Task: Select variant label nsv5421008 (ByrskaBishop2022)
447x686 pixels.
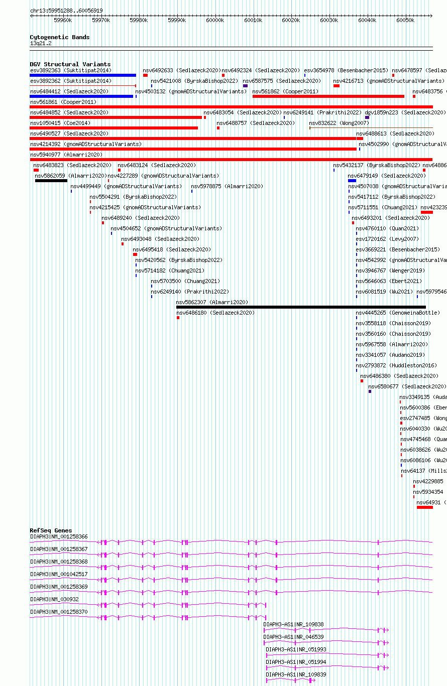Action: [x=194, y=81]
